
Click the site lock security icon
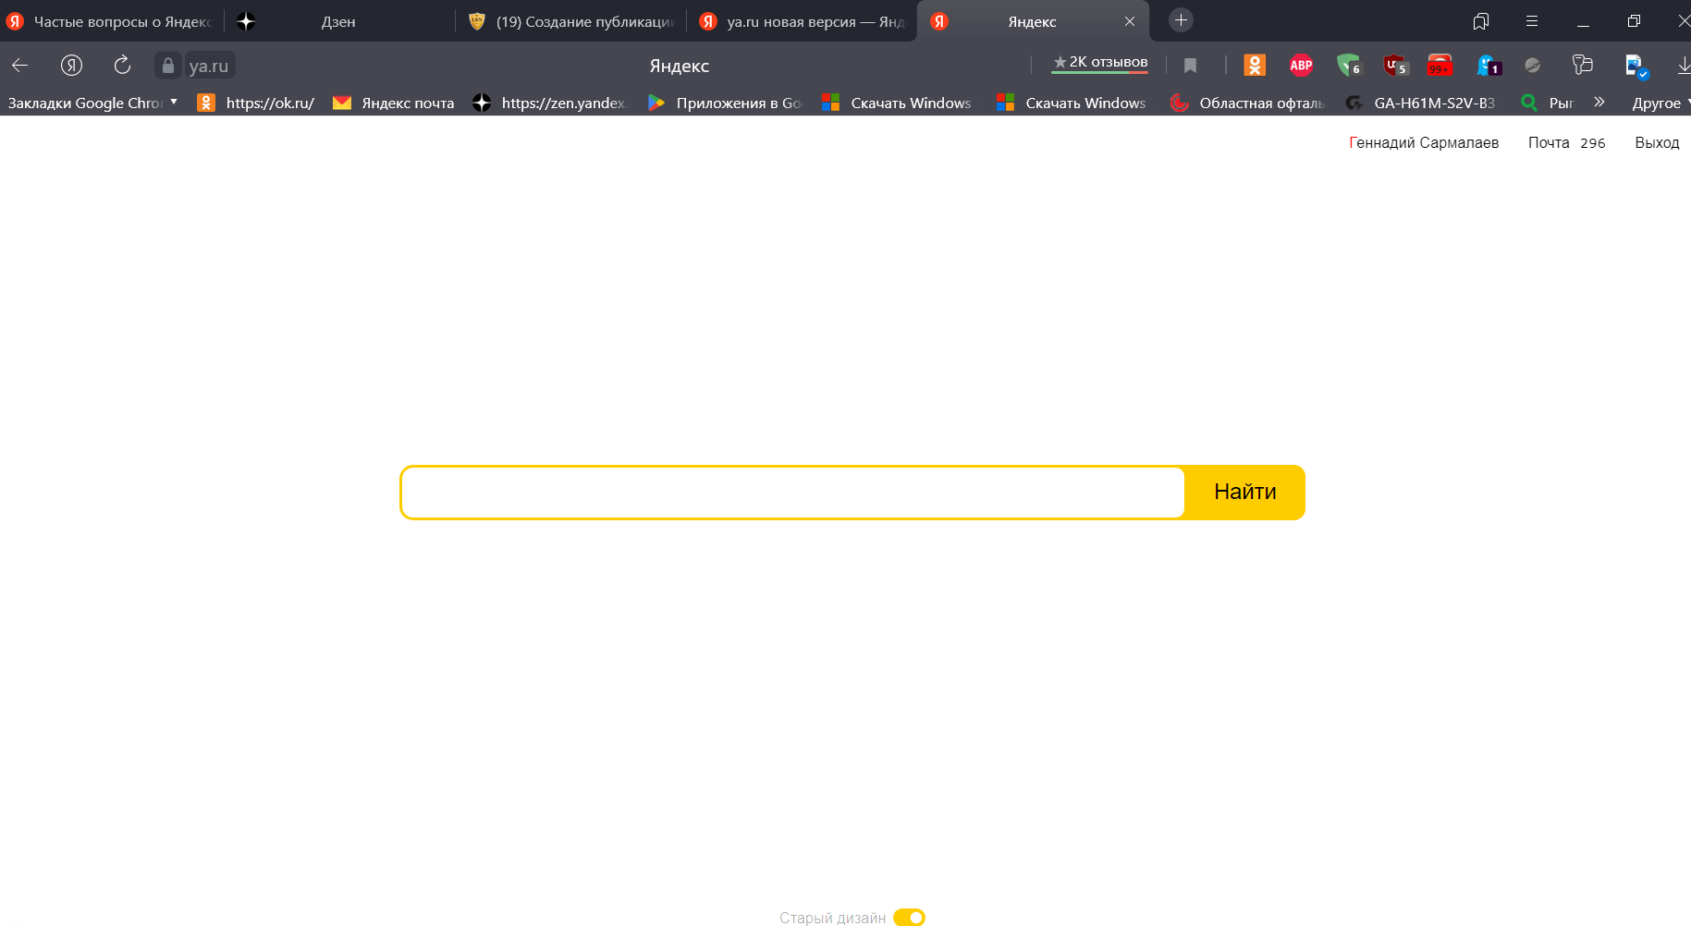(167, 65)
